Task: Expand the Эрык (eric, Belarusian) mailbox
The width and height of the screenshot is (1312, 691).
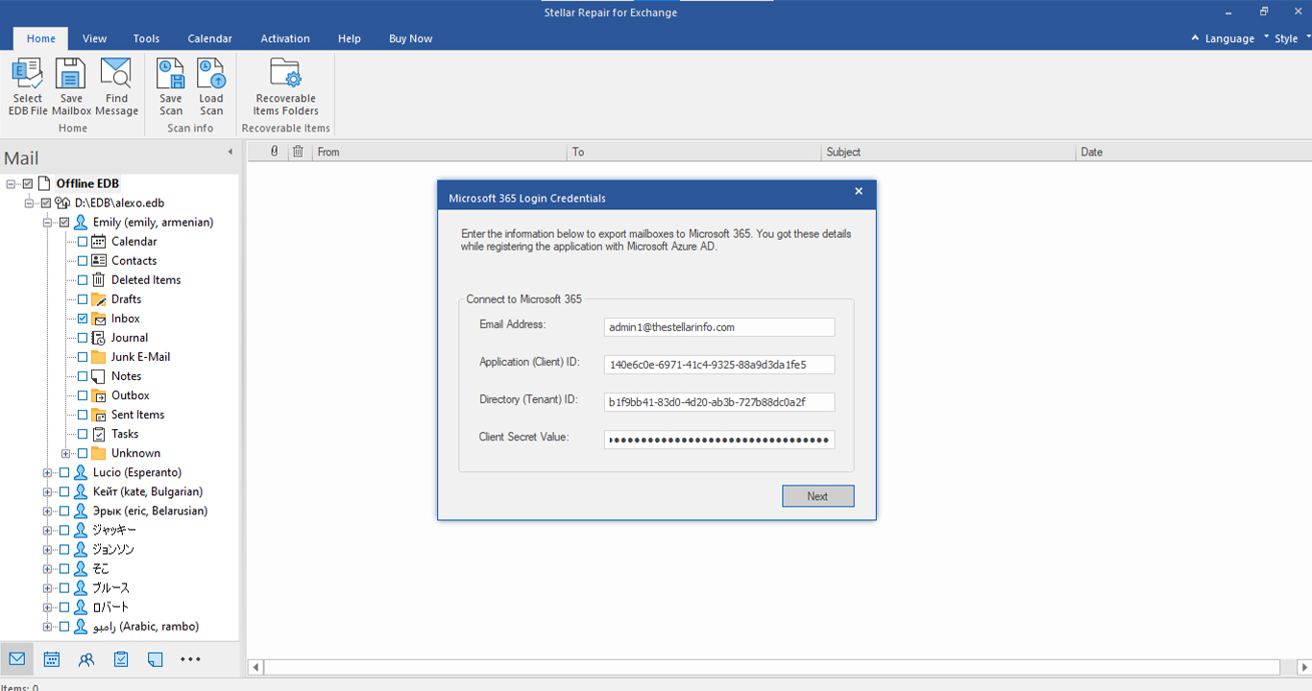Action: (47, 511)
